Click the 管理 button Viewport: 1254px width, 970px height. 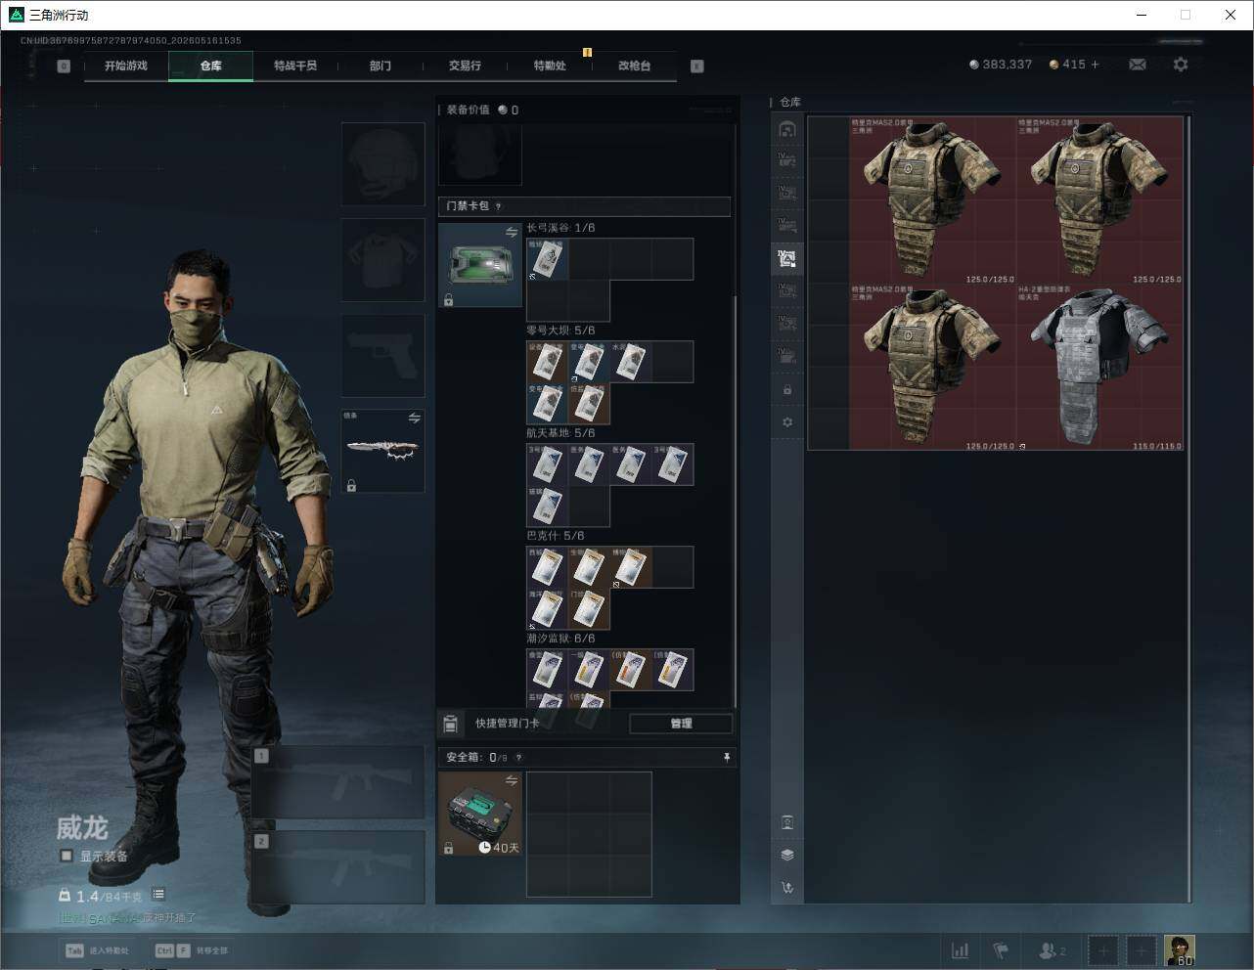point(681,724)
